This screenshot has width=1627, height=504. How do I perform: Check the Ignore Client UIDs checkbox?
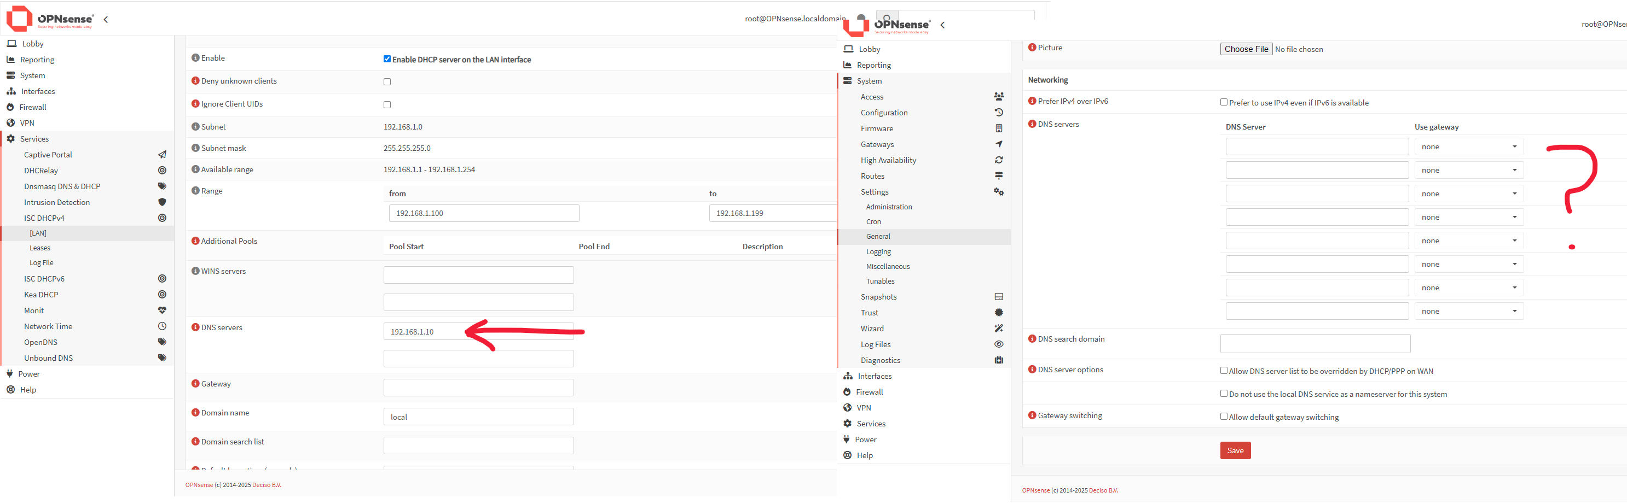coord(387,105)
